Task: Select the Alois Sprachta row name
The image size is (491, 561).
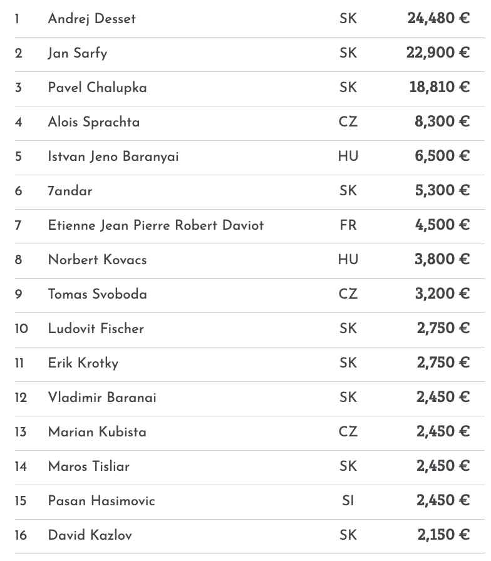Action: pos(93,122)
